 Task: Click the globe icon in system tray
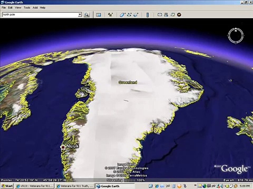tap(204, 186)
